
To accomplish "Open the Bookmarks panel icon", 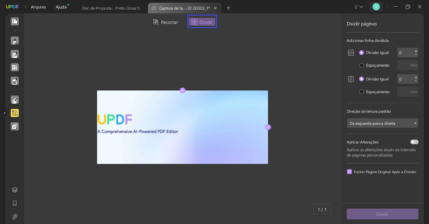I will point(15,203).
